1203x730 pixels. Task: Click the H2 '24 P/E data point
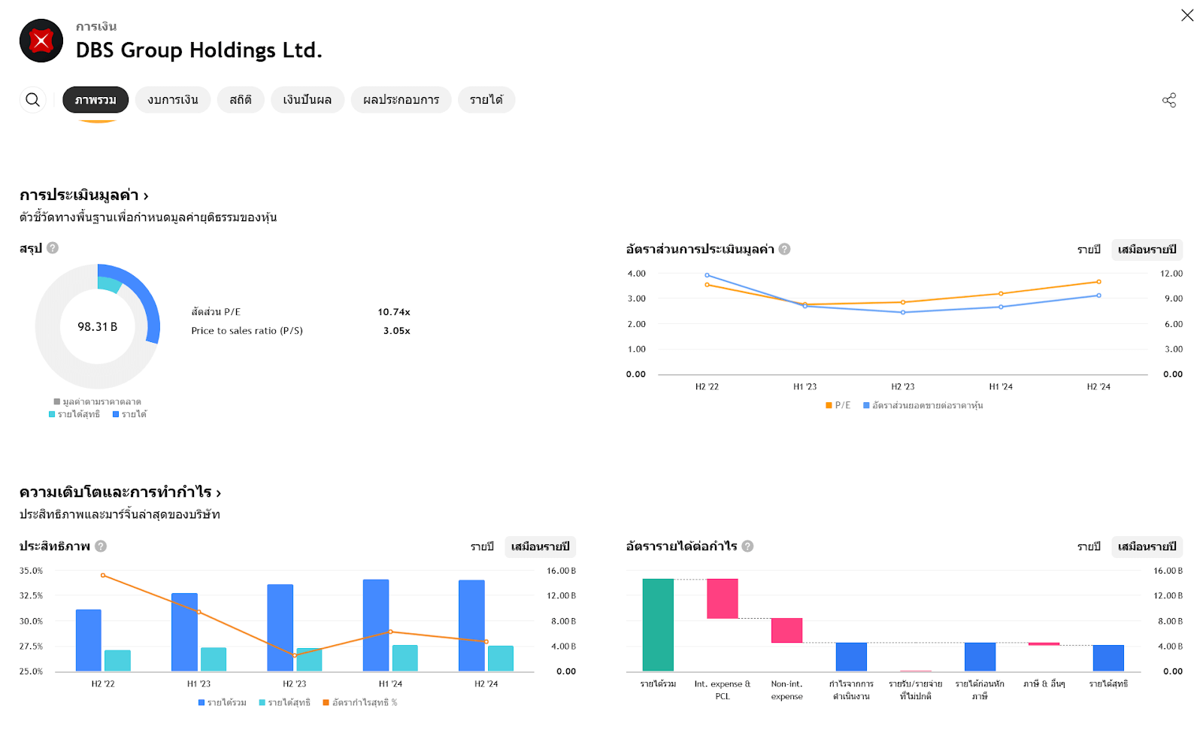point(1098,282)
